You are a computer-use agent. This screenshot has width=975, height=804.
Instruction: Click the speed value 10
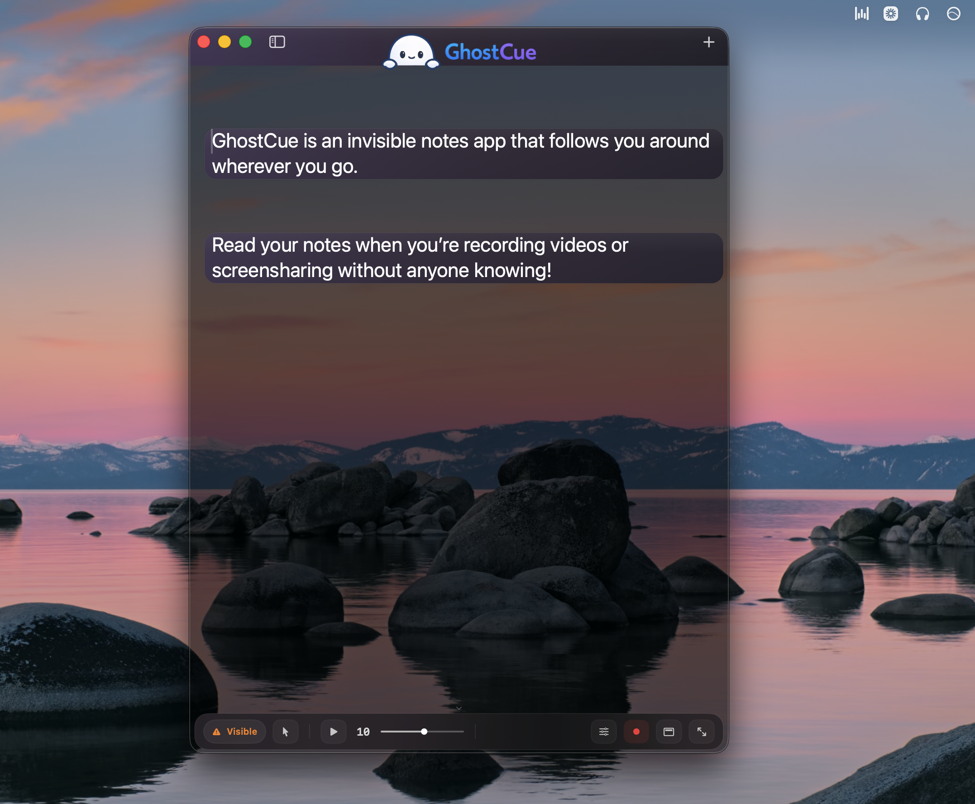tap(363, 732)
